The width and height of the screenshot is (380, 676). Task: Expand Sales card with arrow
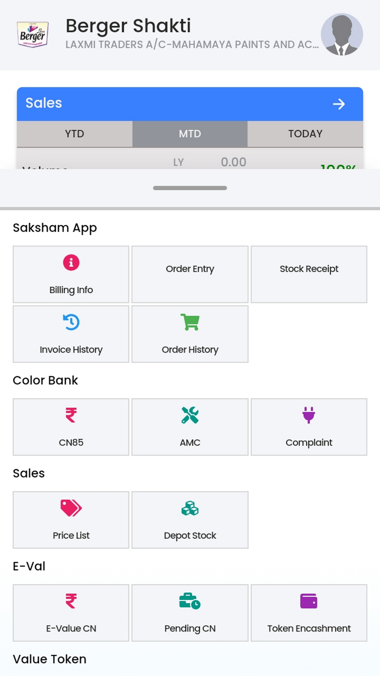(339, 104)
